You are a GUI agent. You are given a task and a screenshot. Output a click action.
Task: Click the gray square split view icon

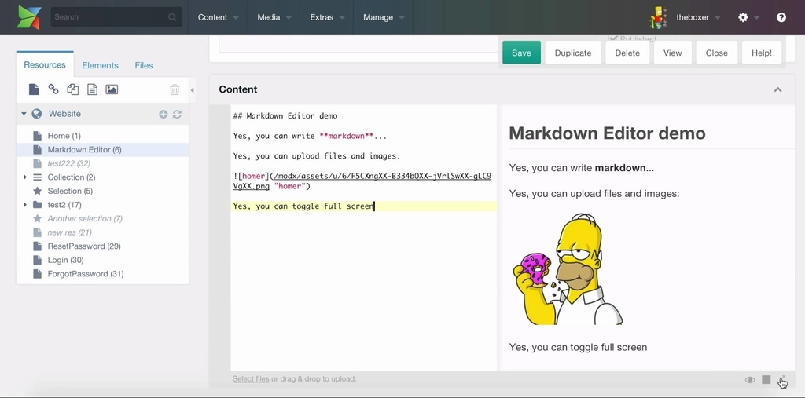tap(766, 379)
